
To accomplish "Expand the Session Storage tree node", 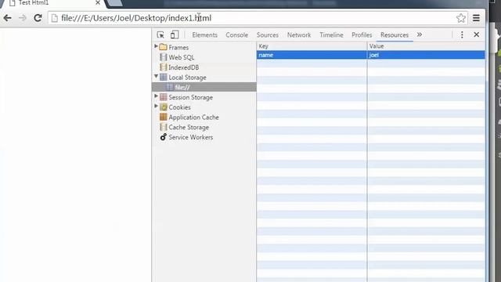I will 156,96.
